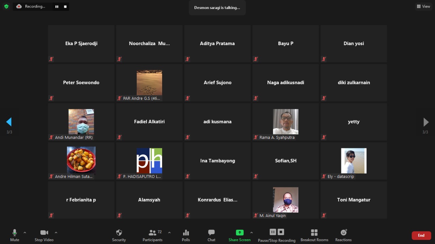The height and width of the screenshot is (244, 435).
Task: Expand audio options arrow next to Mute
Action: pos(25,232)
